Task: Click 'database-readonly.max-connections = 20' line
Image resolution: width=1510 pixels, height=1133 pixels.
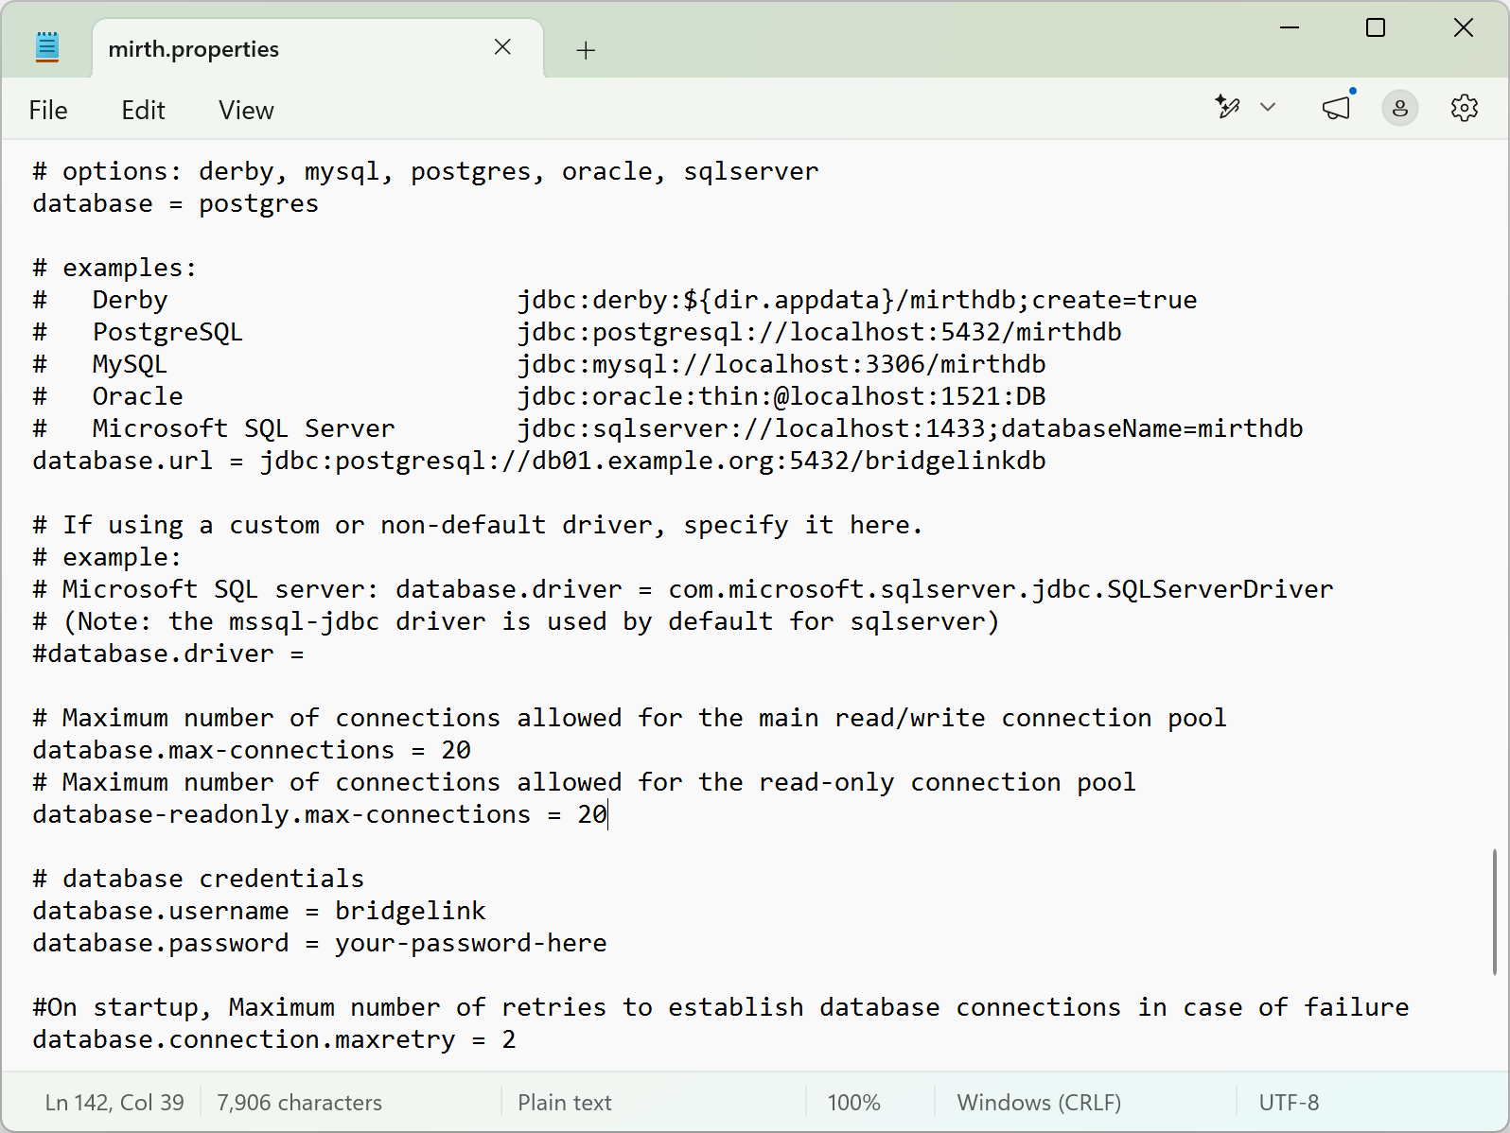Action: tap(320, 815)
